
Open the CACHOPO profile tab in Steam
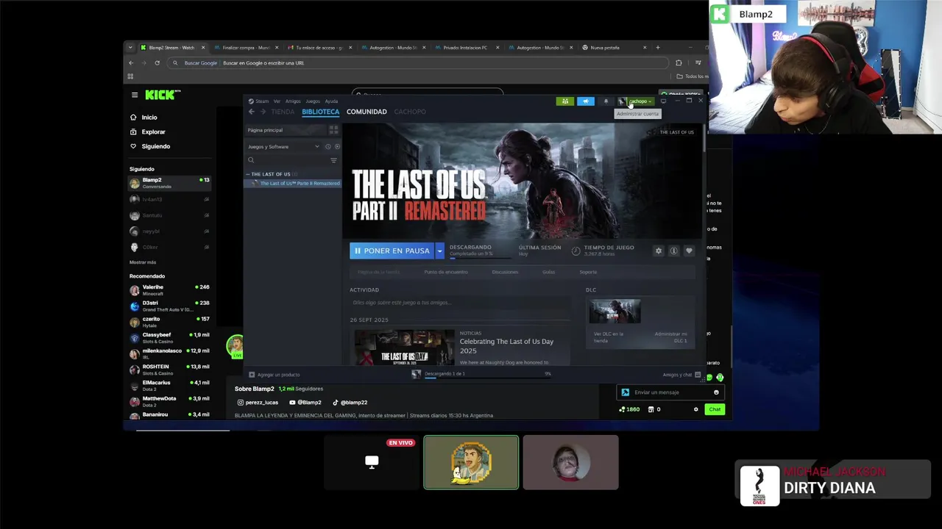click(x=410, y=112)
